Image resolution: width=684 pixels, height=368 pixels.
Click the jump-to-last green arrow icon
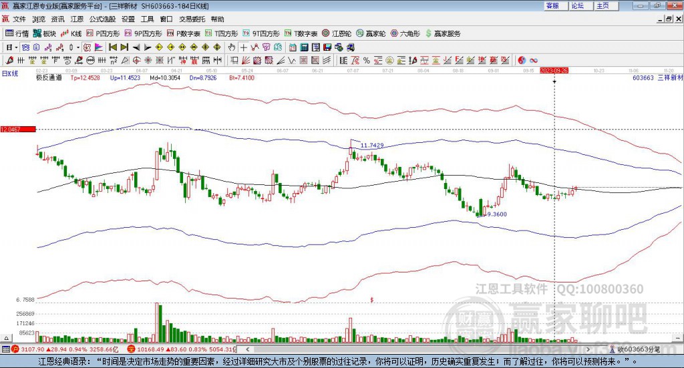tap(124, 47)
